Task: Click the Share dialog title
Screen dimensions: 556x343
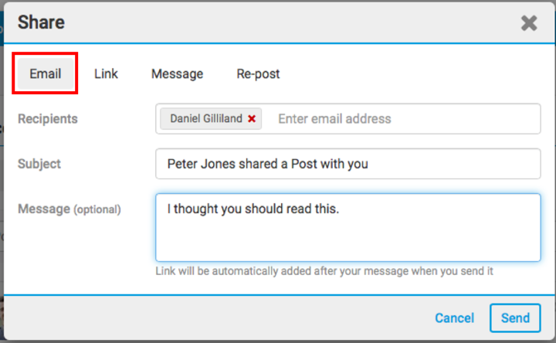Action: pyautogui.click(x=42, y=22)
